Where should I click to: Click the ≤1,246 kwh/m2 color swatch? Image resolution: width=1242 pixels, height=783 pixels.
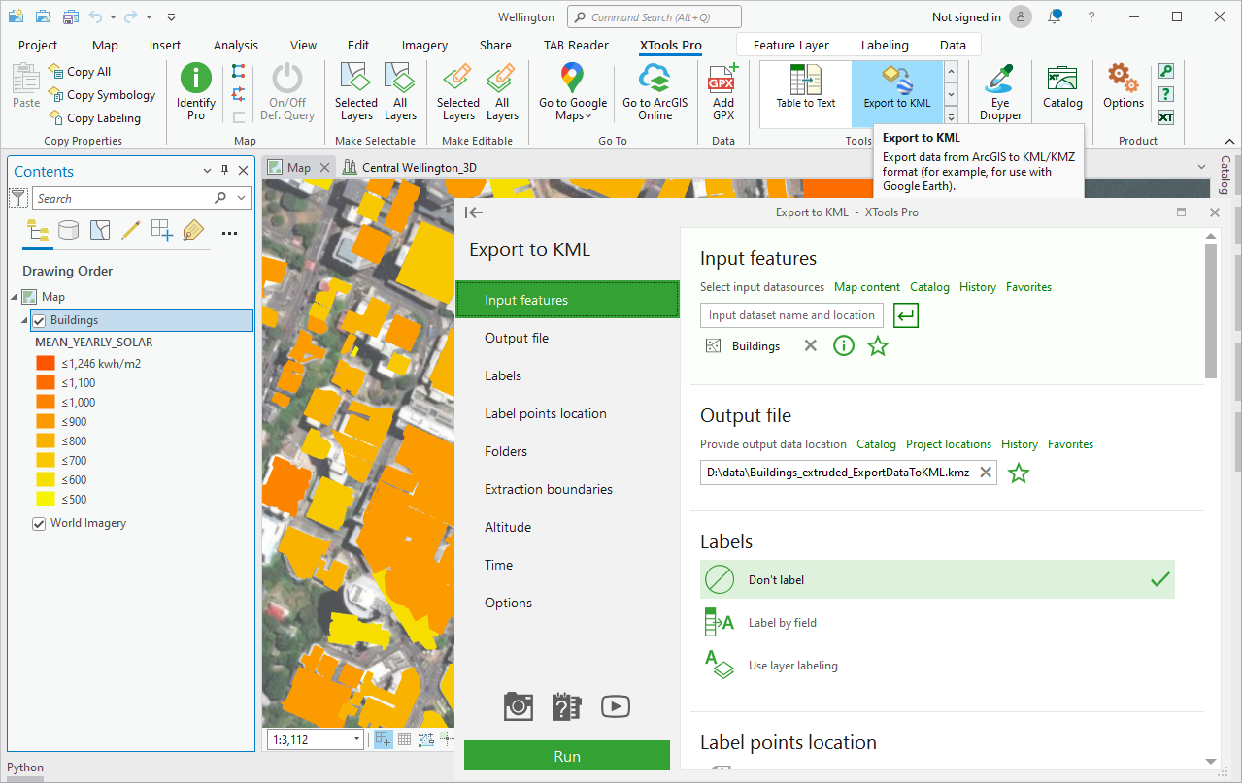click(x=45, y=364)
